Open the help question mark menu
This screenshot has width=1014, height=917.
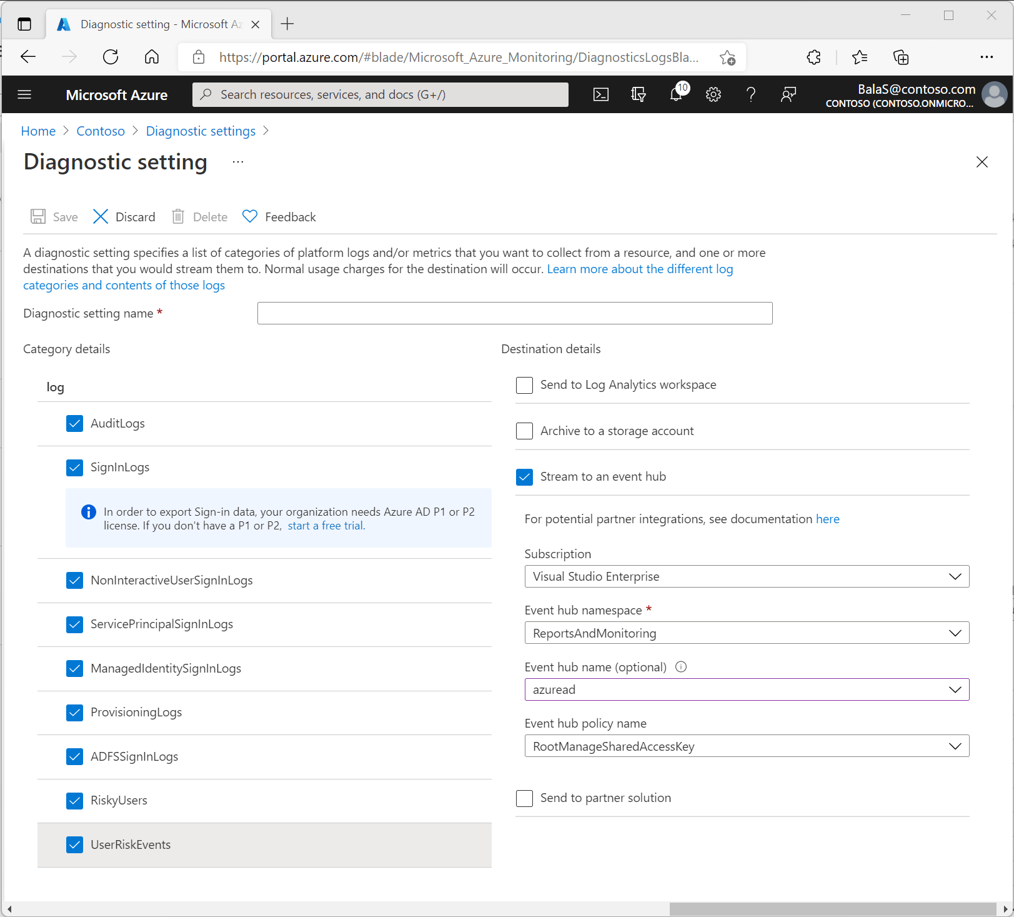[750, 94]
